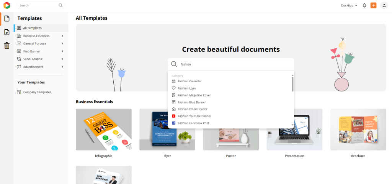Select Social Graphic category label
The image size is (392, 184).
33,59
